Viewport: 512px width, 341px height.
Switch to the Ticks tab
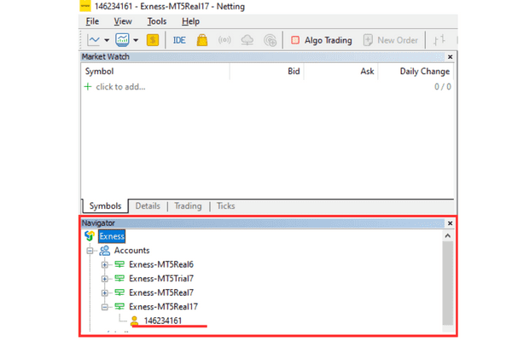225,206
